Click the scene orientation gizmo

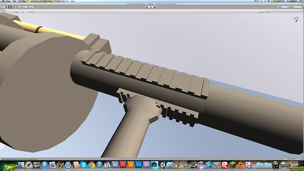click(297, 19)
